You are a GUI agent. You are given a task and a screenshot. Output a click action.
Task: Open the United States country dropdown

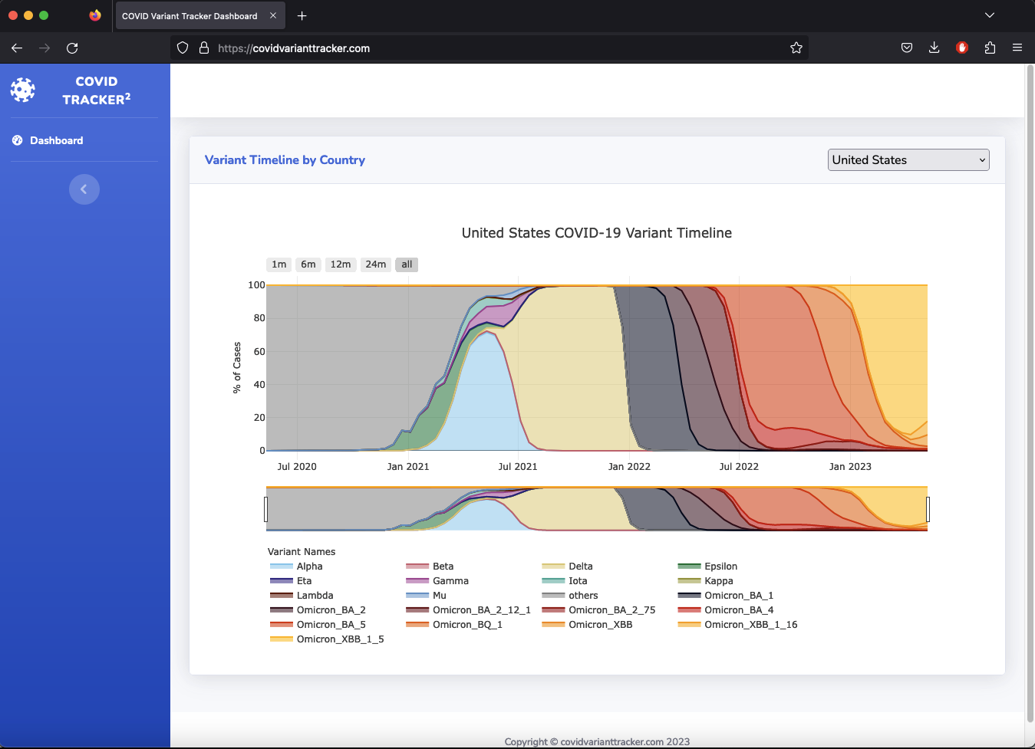click(908, 159)
